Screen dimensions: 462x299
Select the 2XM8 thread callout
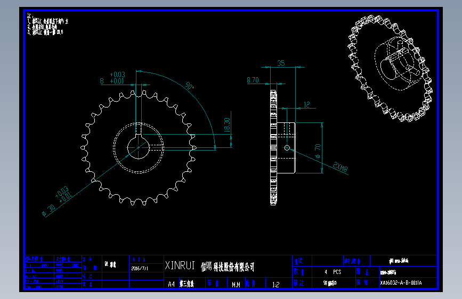[341, 167]
